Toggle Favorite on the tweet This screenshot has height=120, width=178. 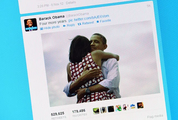[105, 21]
